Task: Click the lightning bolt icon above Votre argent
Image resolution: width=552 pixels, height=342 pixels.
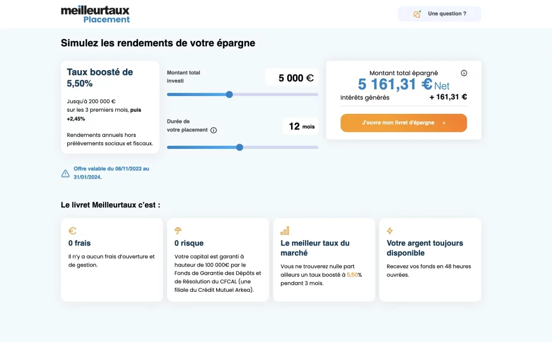Action: [x=390, y=231]
